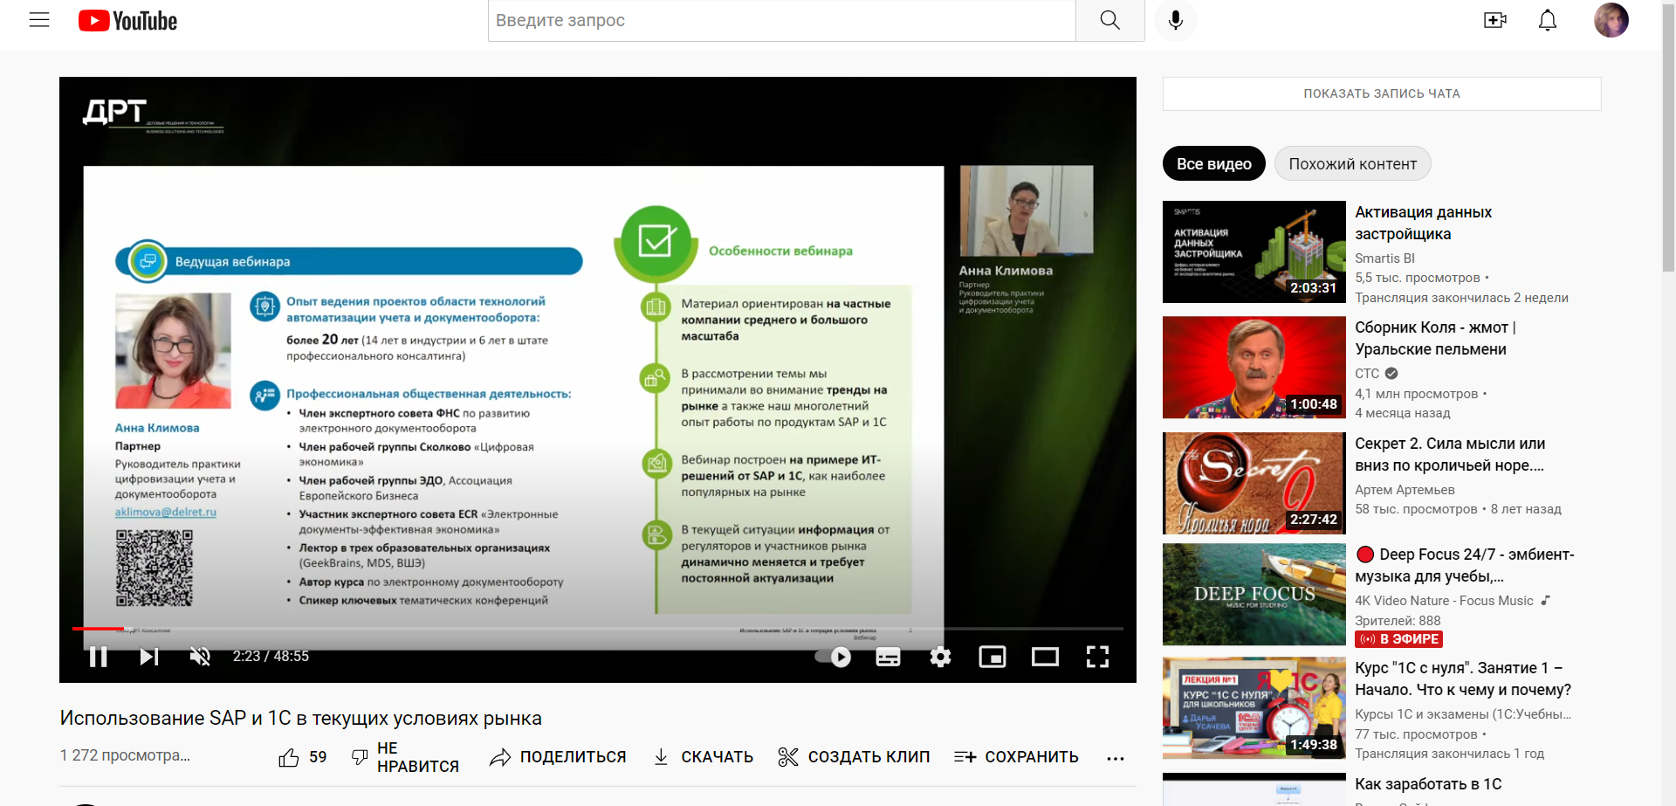Click the В ЭФИРЕ live badge

tap(1398, 639)
